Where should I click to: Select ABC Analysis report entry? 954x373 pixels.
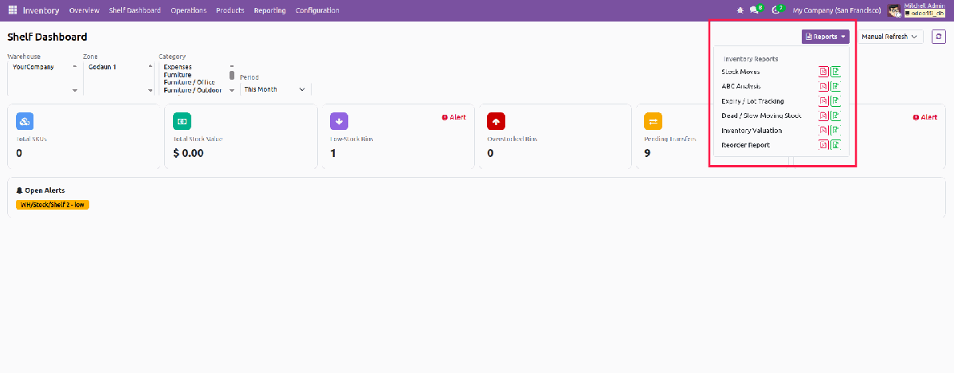pyautogui.click(x=740, y=86)
